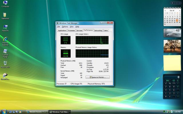The image size is (183, 114).
Task: Click the Neowin Forums taskbar button
Action: 37,112
